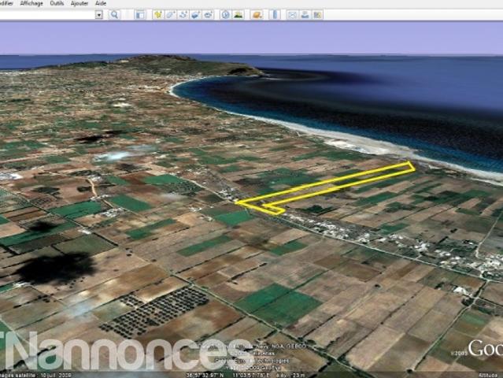Click the satellite imagery date '10 juil. 2009'
This screenshot has height=378, width=503.
pos(55,375)
